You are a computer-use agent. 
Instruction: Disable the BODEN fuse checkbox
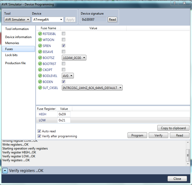coord(63,82)
